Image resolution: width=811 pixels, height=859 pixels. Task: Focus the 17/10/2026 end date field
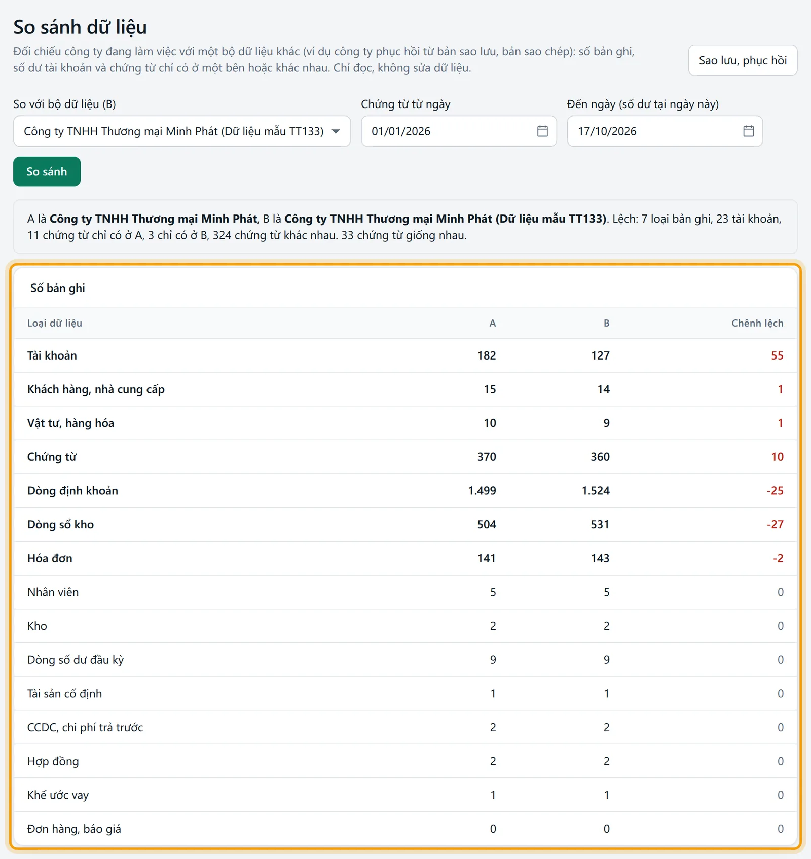click(665, 131)
